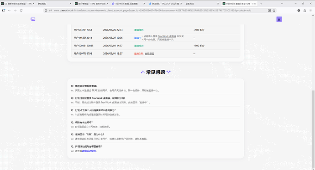Screen dimensions: 315x170
Task: Open the 查看原因 link for failed invite
Action: 149,53
